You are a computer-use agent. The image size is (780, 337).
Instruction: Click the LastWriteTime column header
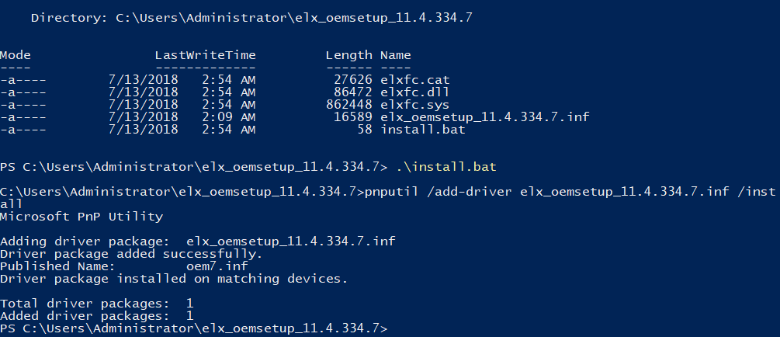(x=205, y=55)
